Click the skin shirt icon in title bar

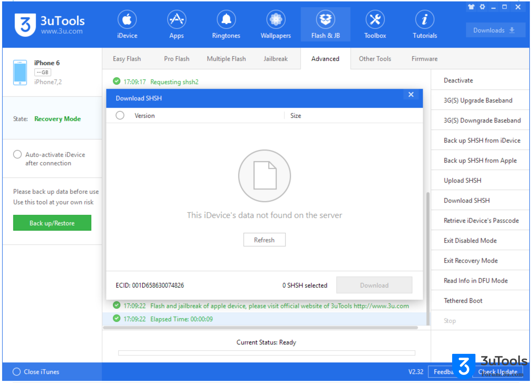click(x=471, y=7)
